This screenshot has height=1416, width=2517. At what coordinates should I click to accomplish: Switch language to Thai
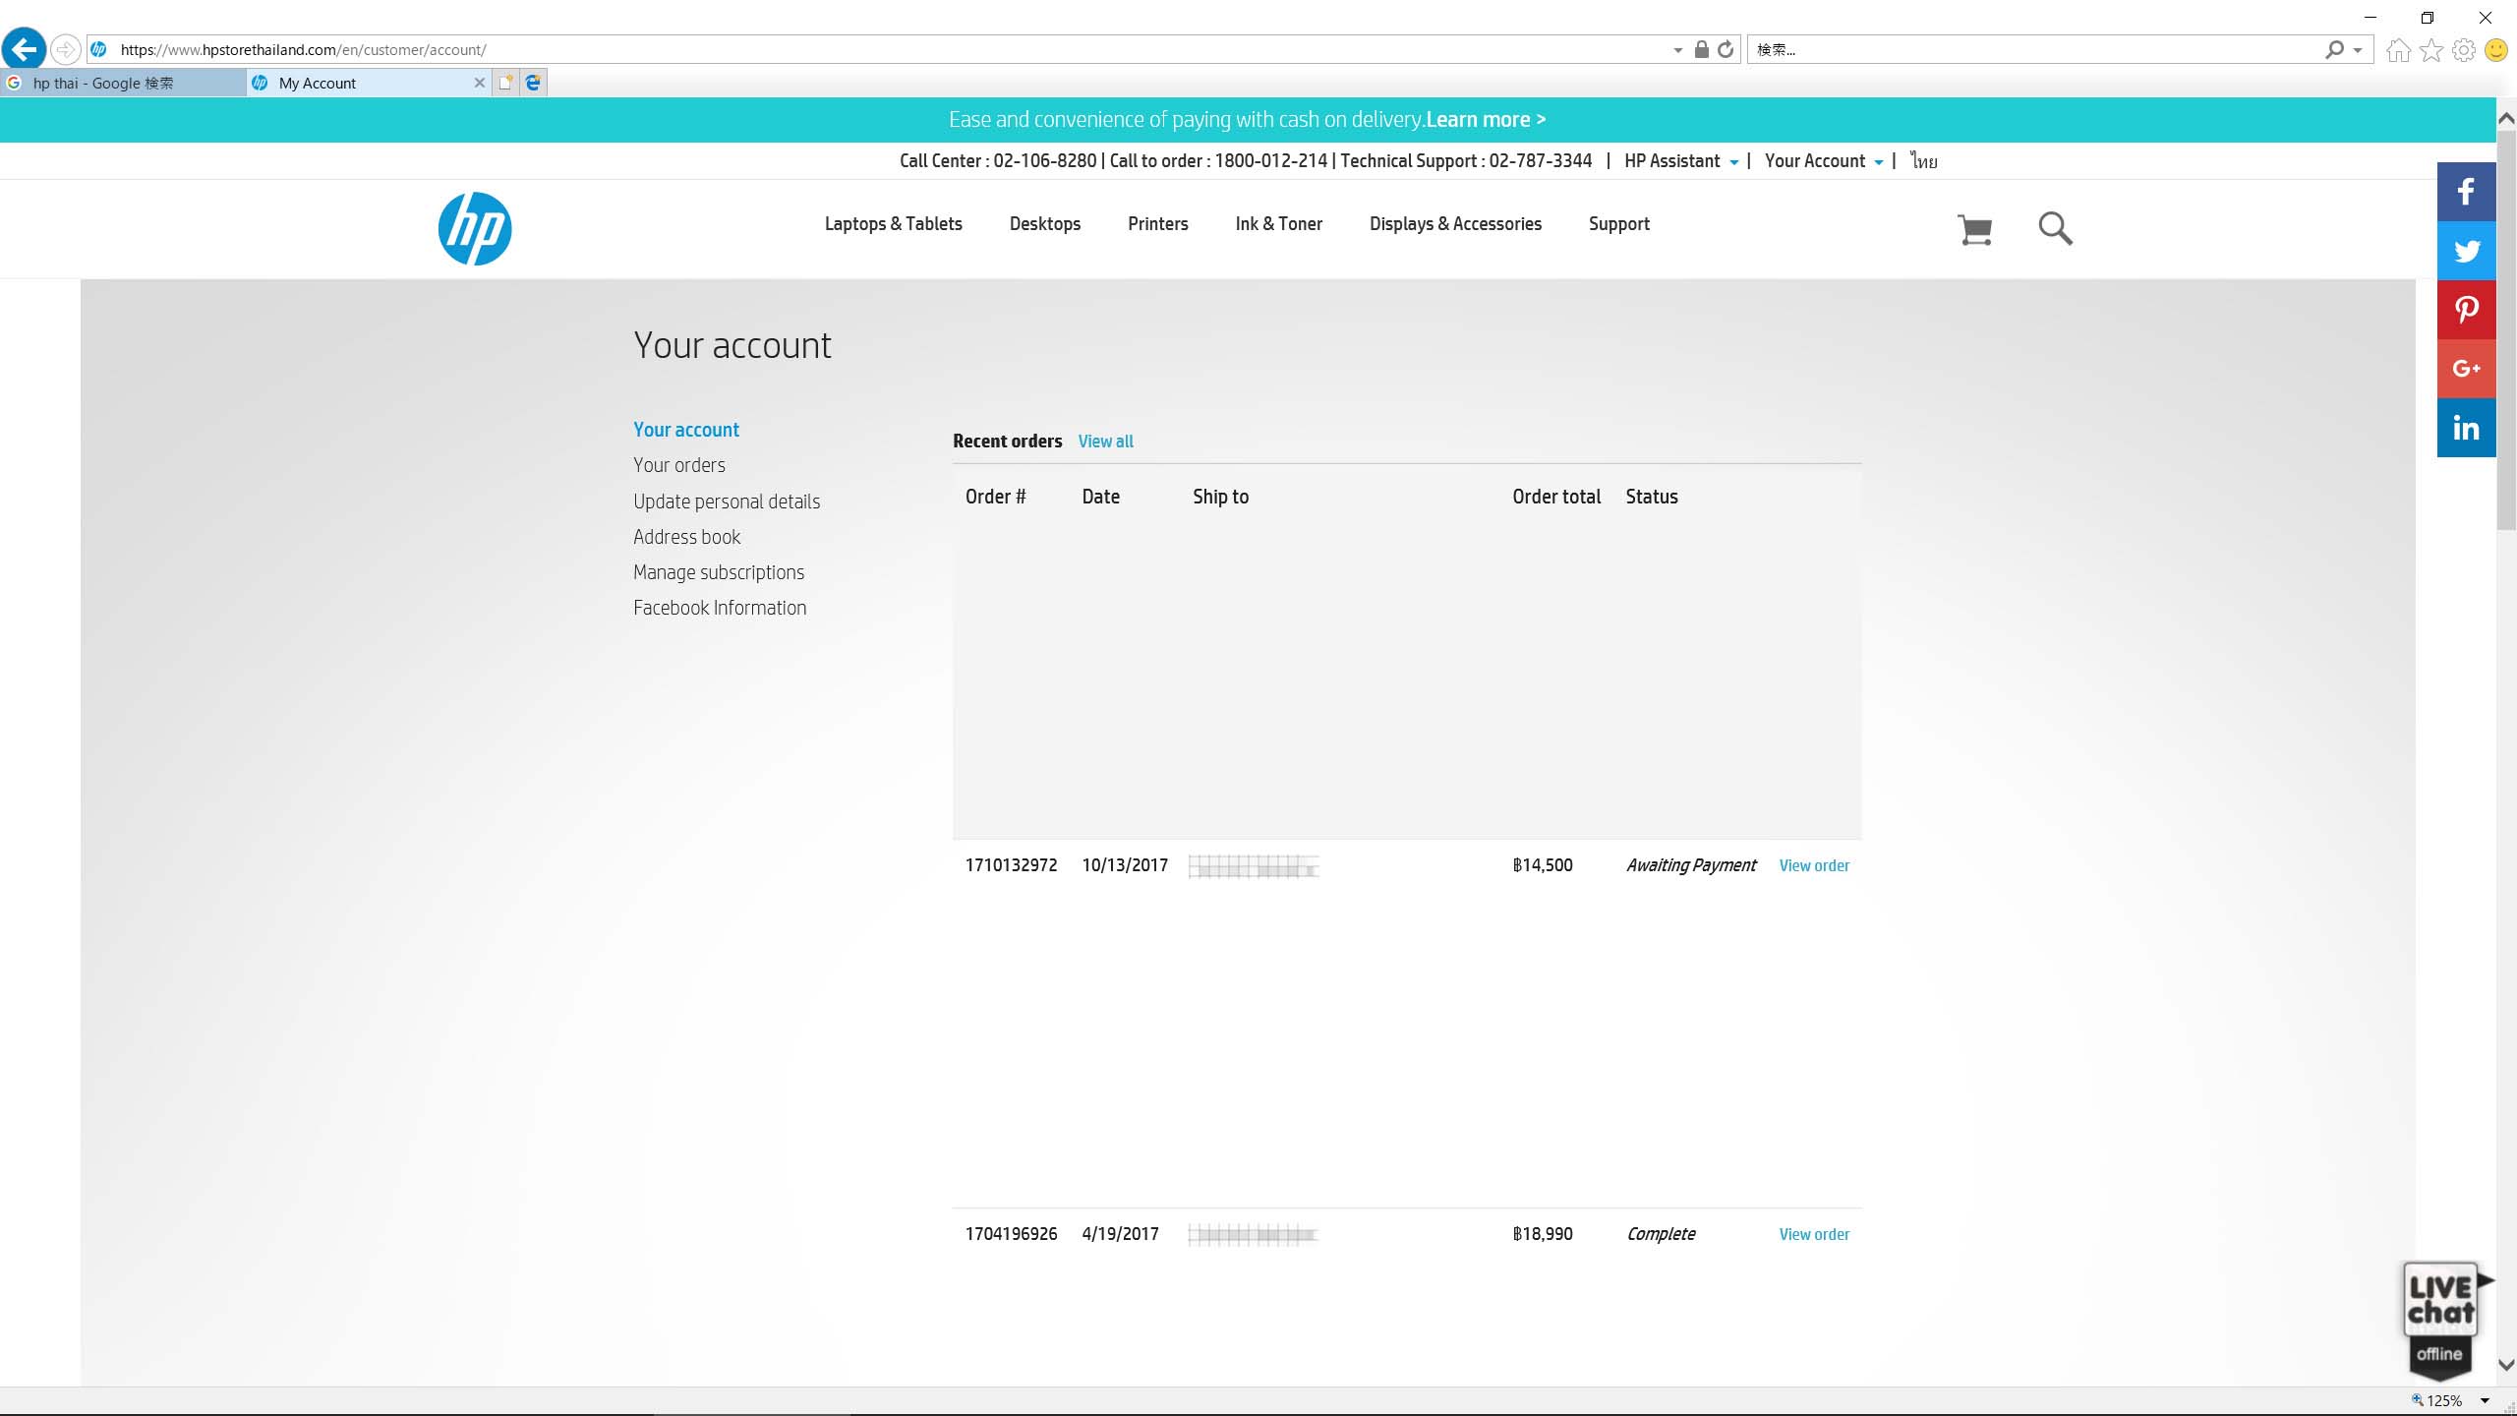pos(1924,161)
